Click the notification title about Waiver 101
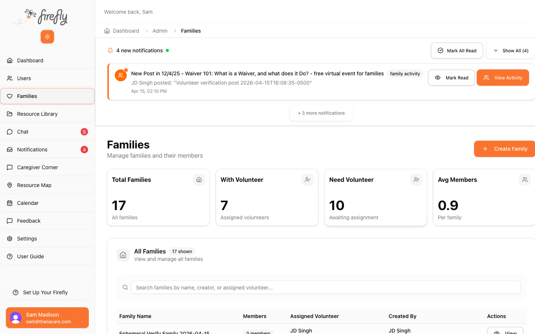 257,73
